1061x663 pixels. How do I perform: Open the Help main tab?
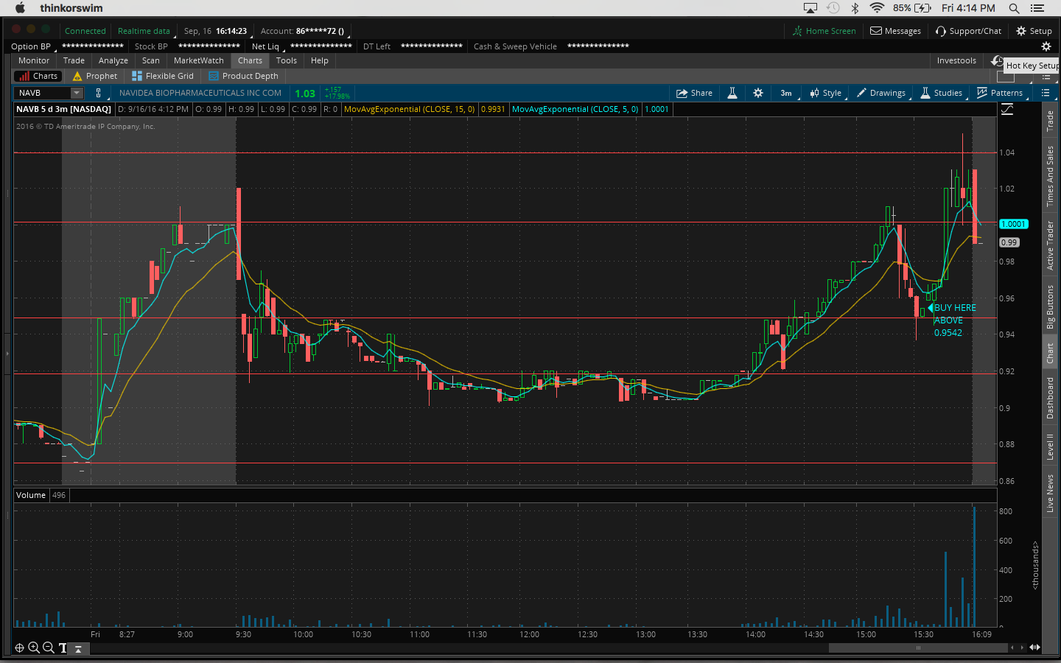[320, 60]
